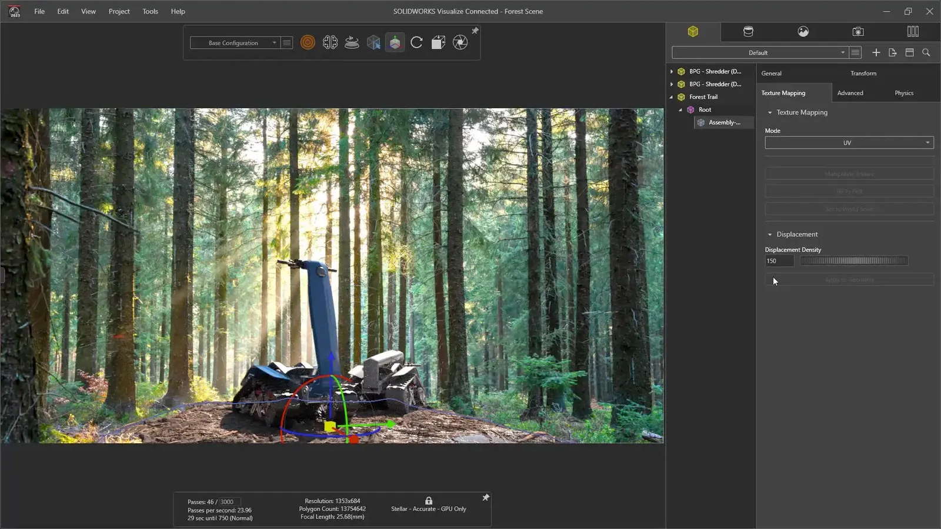Open the Mode UV dropdown
Viewport: 941px width, 529px height.
(849, 143)
